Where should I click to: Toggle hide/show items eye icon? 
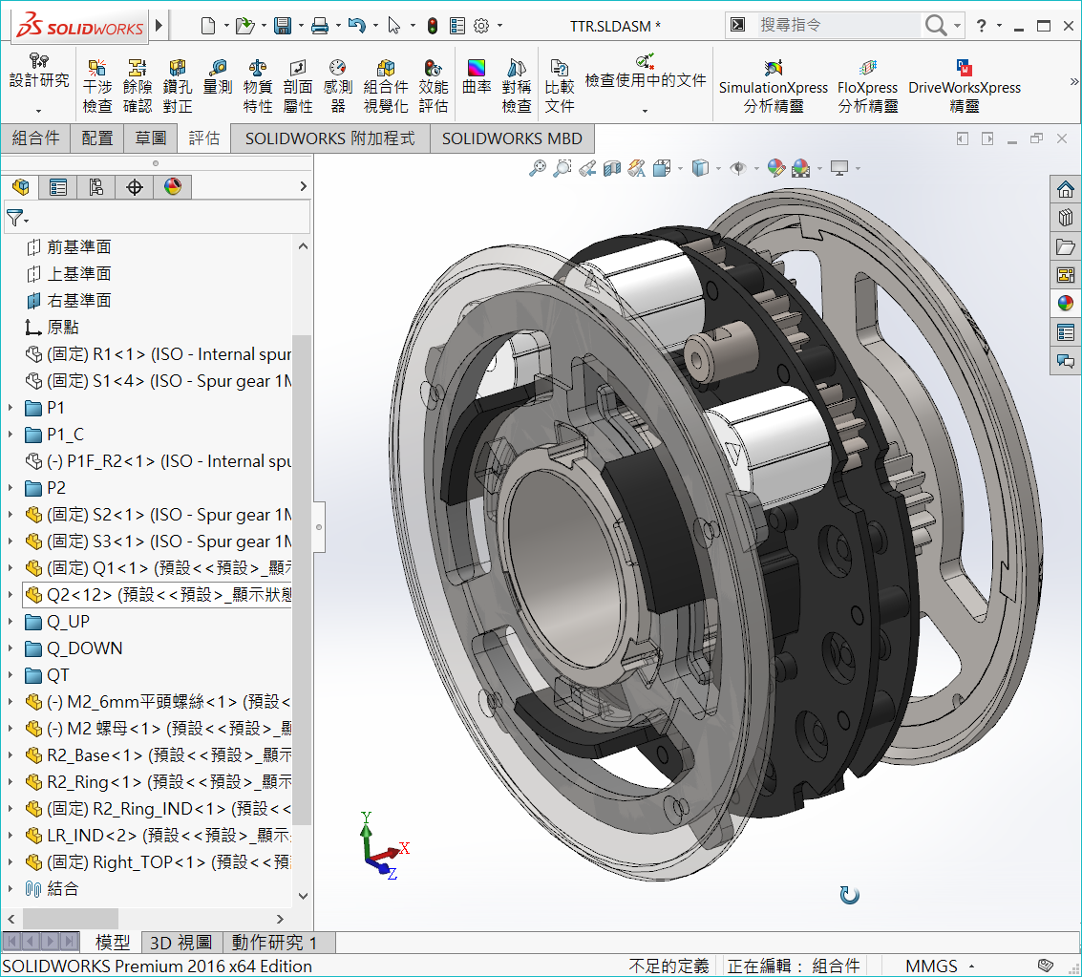click(x=737, y=168)
